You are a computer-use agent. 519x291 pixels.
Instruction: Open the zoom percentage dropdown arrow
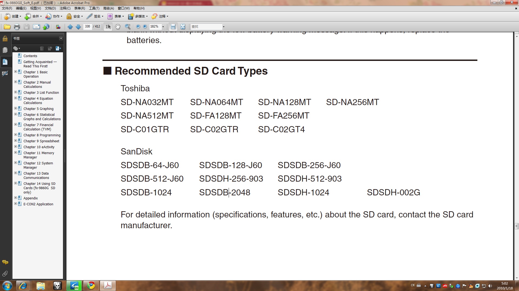pyautogui.click(x=163, y=27)
